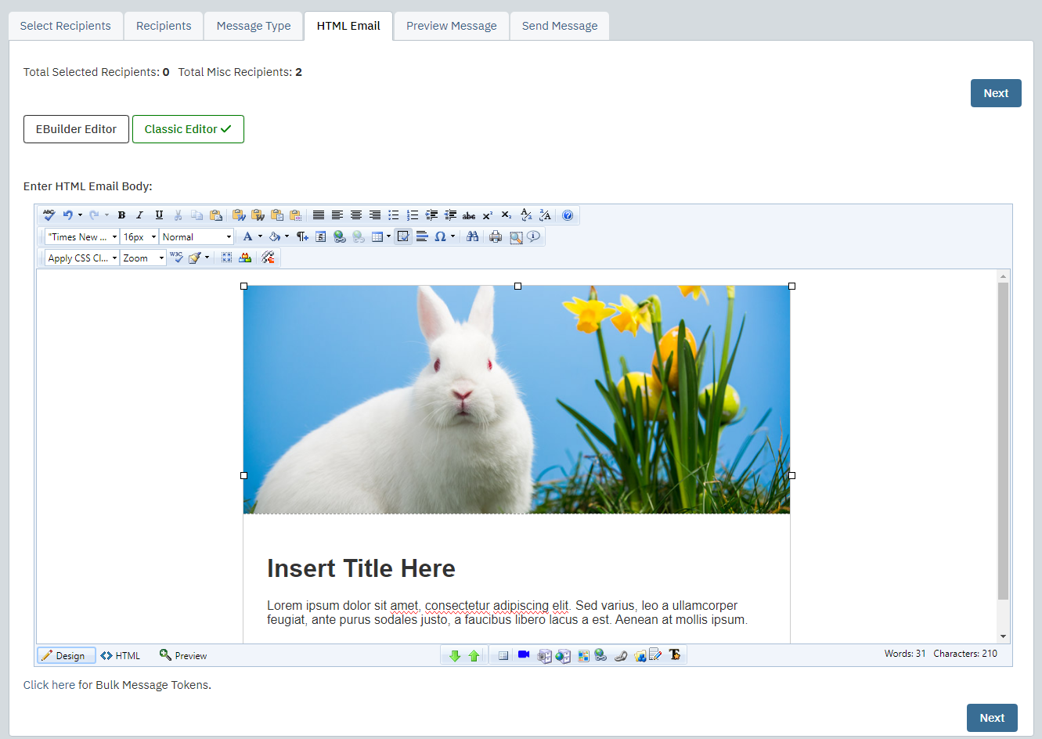Click the green up arrow icon
Image resolution: width=1042 pixels, height=739 pixels.
point(474,656)
